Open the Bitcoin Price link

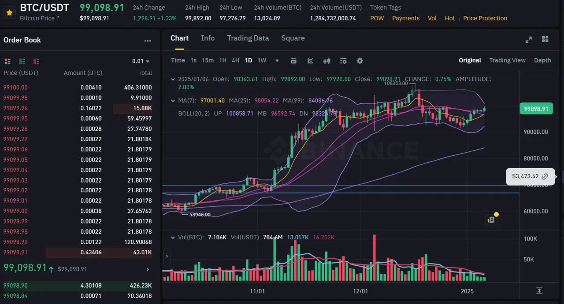coord(40,18)
